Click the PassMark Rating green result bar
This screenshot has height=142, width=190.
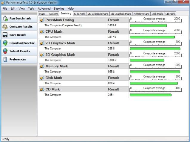(x=148, y=25)
